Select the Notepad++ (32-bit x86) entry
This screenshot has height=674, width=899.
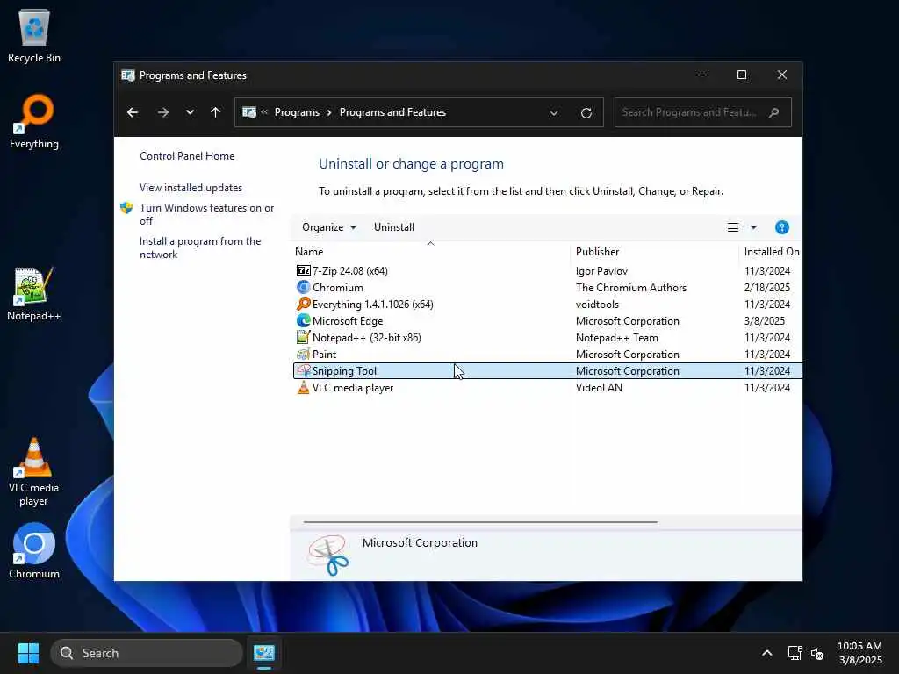tap(366, 337)
